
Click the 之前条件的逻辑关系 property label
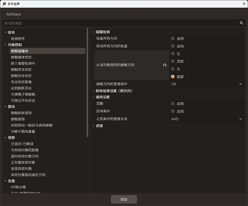click(112, 119)
